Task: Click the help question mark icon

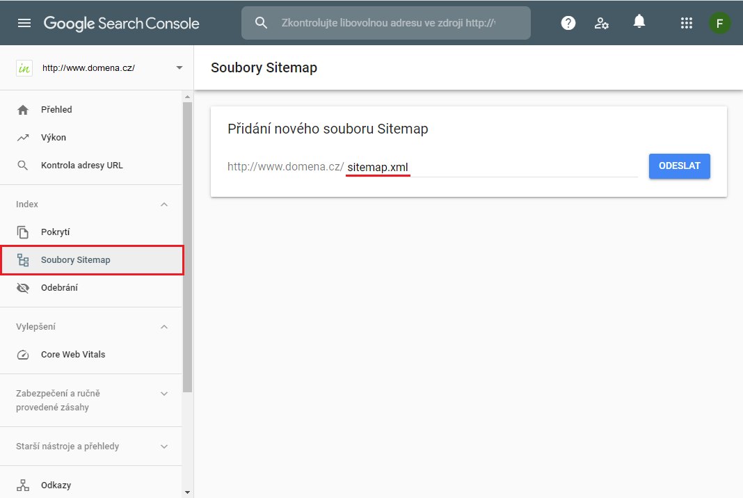Action: point(568,23)
